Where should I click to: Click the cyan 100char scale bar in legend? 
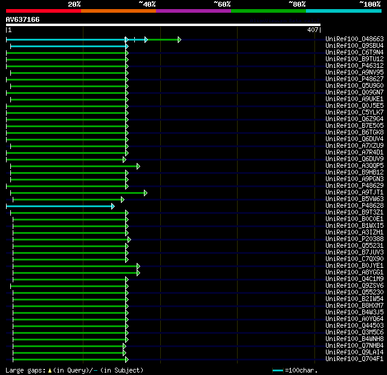tap(278, 370)
